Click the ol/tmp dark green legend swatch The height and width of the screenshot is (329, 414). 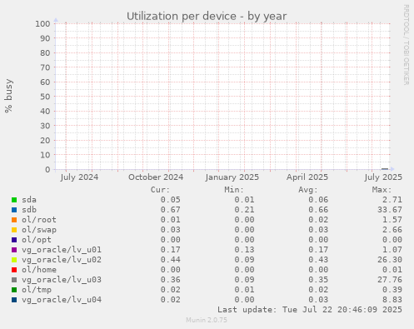(x=14, y=290)
